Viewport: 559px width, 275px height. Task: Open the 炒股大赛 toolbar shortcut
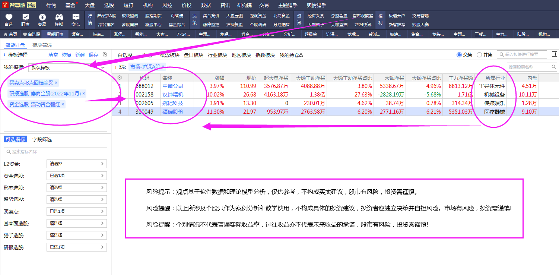pos(420,25)
